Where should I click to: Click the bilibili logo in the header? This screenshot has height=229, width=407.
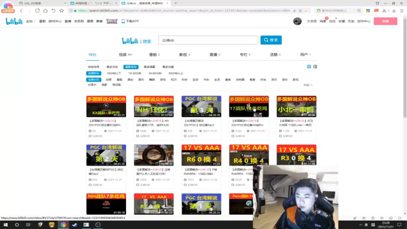[x=14, y=21]
